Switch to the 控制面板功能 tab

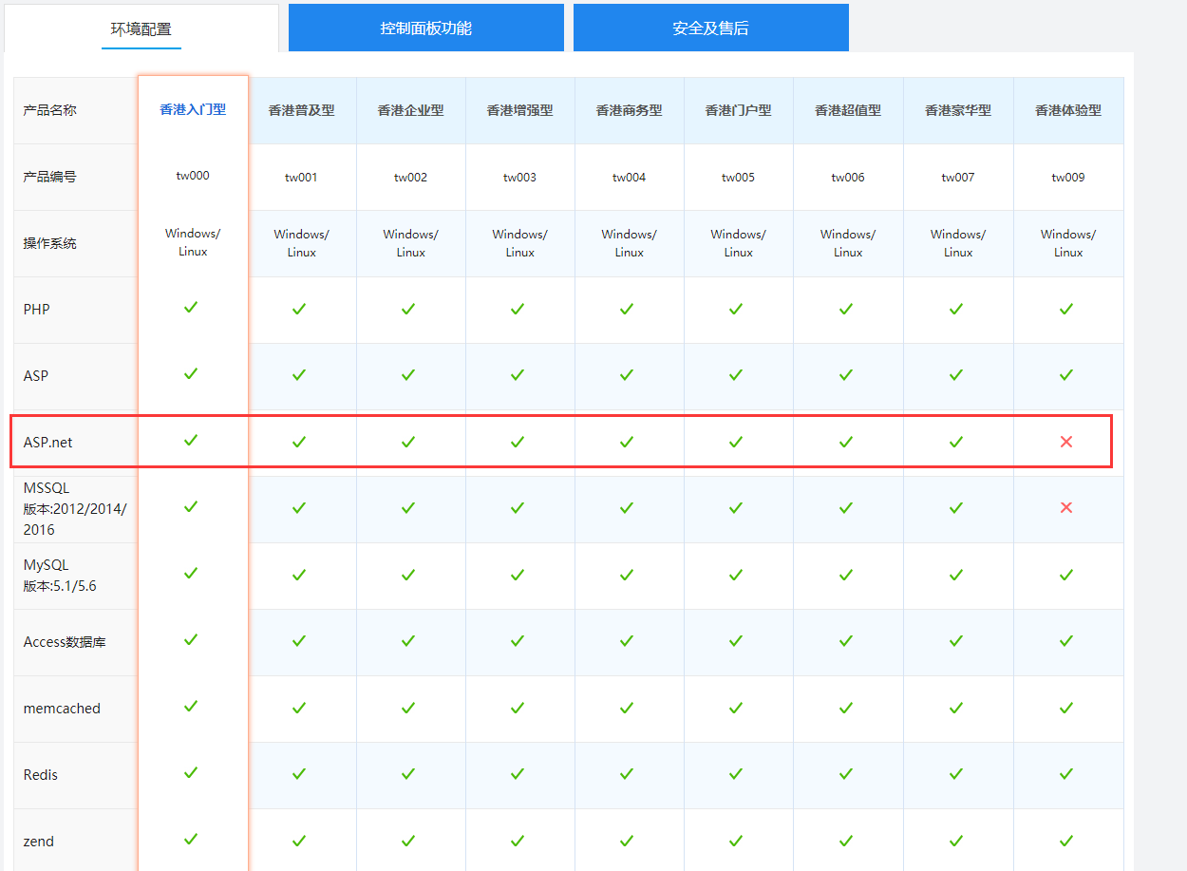(425, 27)
